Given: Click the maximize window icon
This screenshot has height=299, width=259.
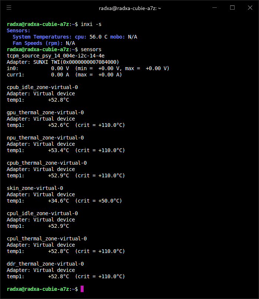Looking at the screenshot, I should (x=232, y=8).
